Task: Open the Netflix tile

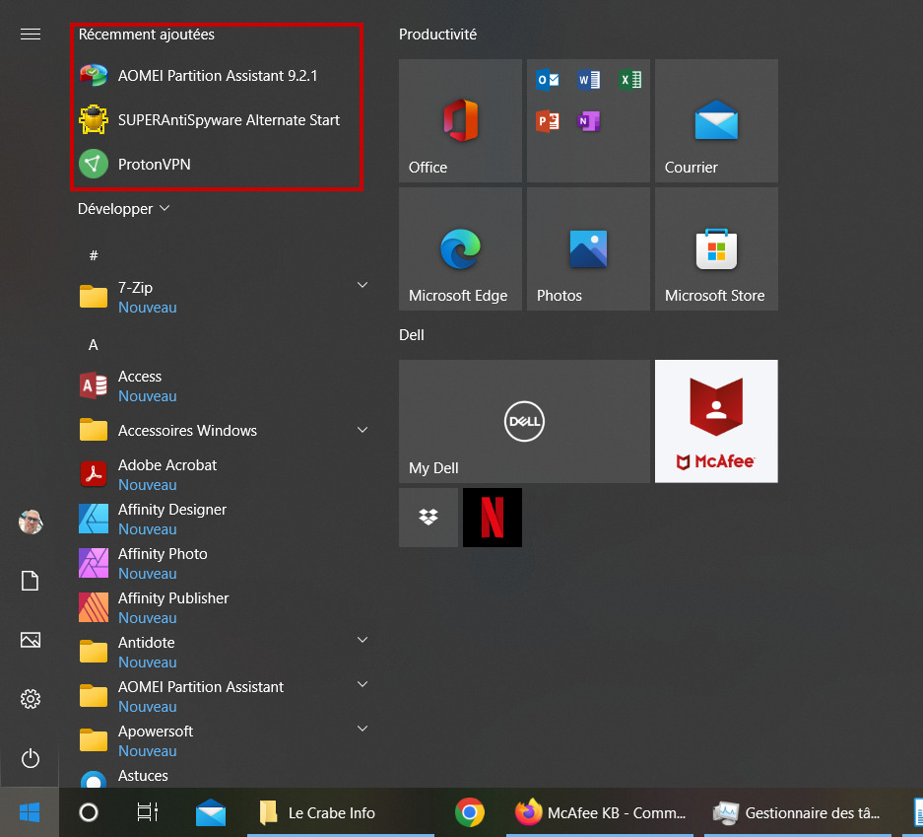Action: [493, 518]
